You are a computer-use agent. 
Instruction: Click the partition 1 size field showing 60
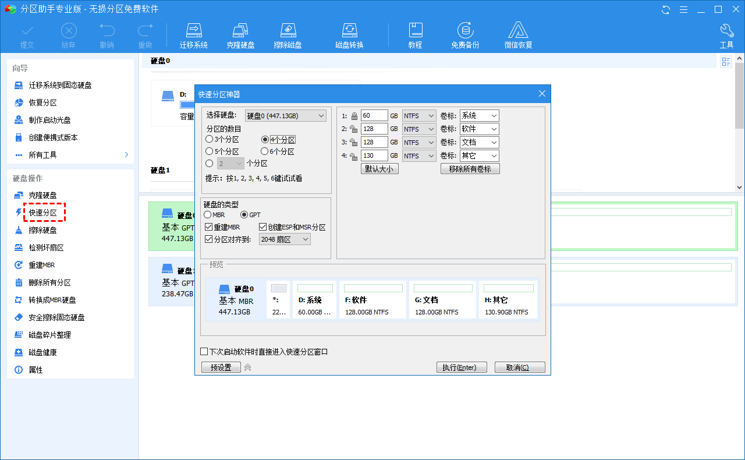374,116
